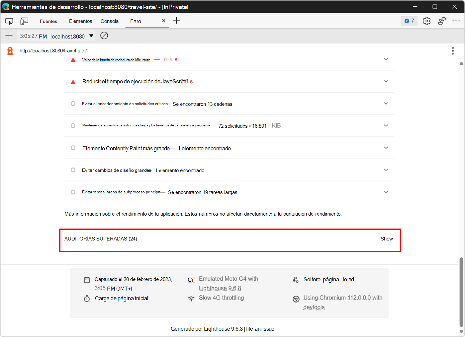Viewport: 465px width, 337px height.
Task: Click 'Se encontraron 13 cadenas' text
Action: click(x=202, y=104)
